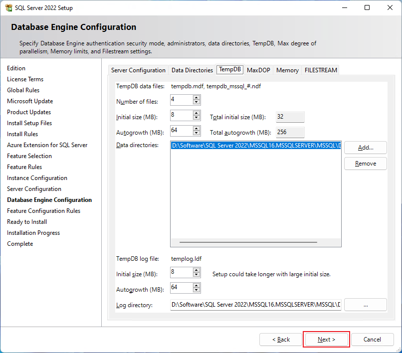402x353 pixels.
Task: Decrease log file Initial size down arrow
Action: click(197, 275)
